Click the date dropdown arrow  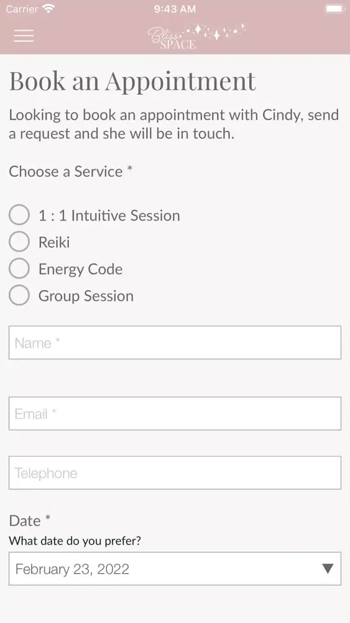(328, 569)
